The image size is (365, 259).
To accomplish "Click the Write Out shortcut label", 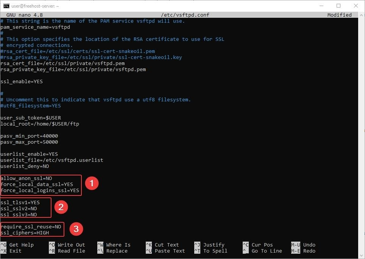I will coord(71,245).
